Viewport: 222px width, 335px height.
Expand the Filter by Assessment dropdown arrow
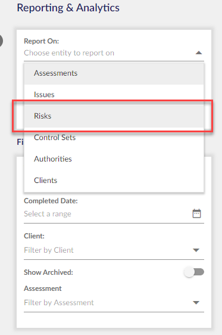tap(196, 303)
